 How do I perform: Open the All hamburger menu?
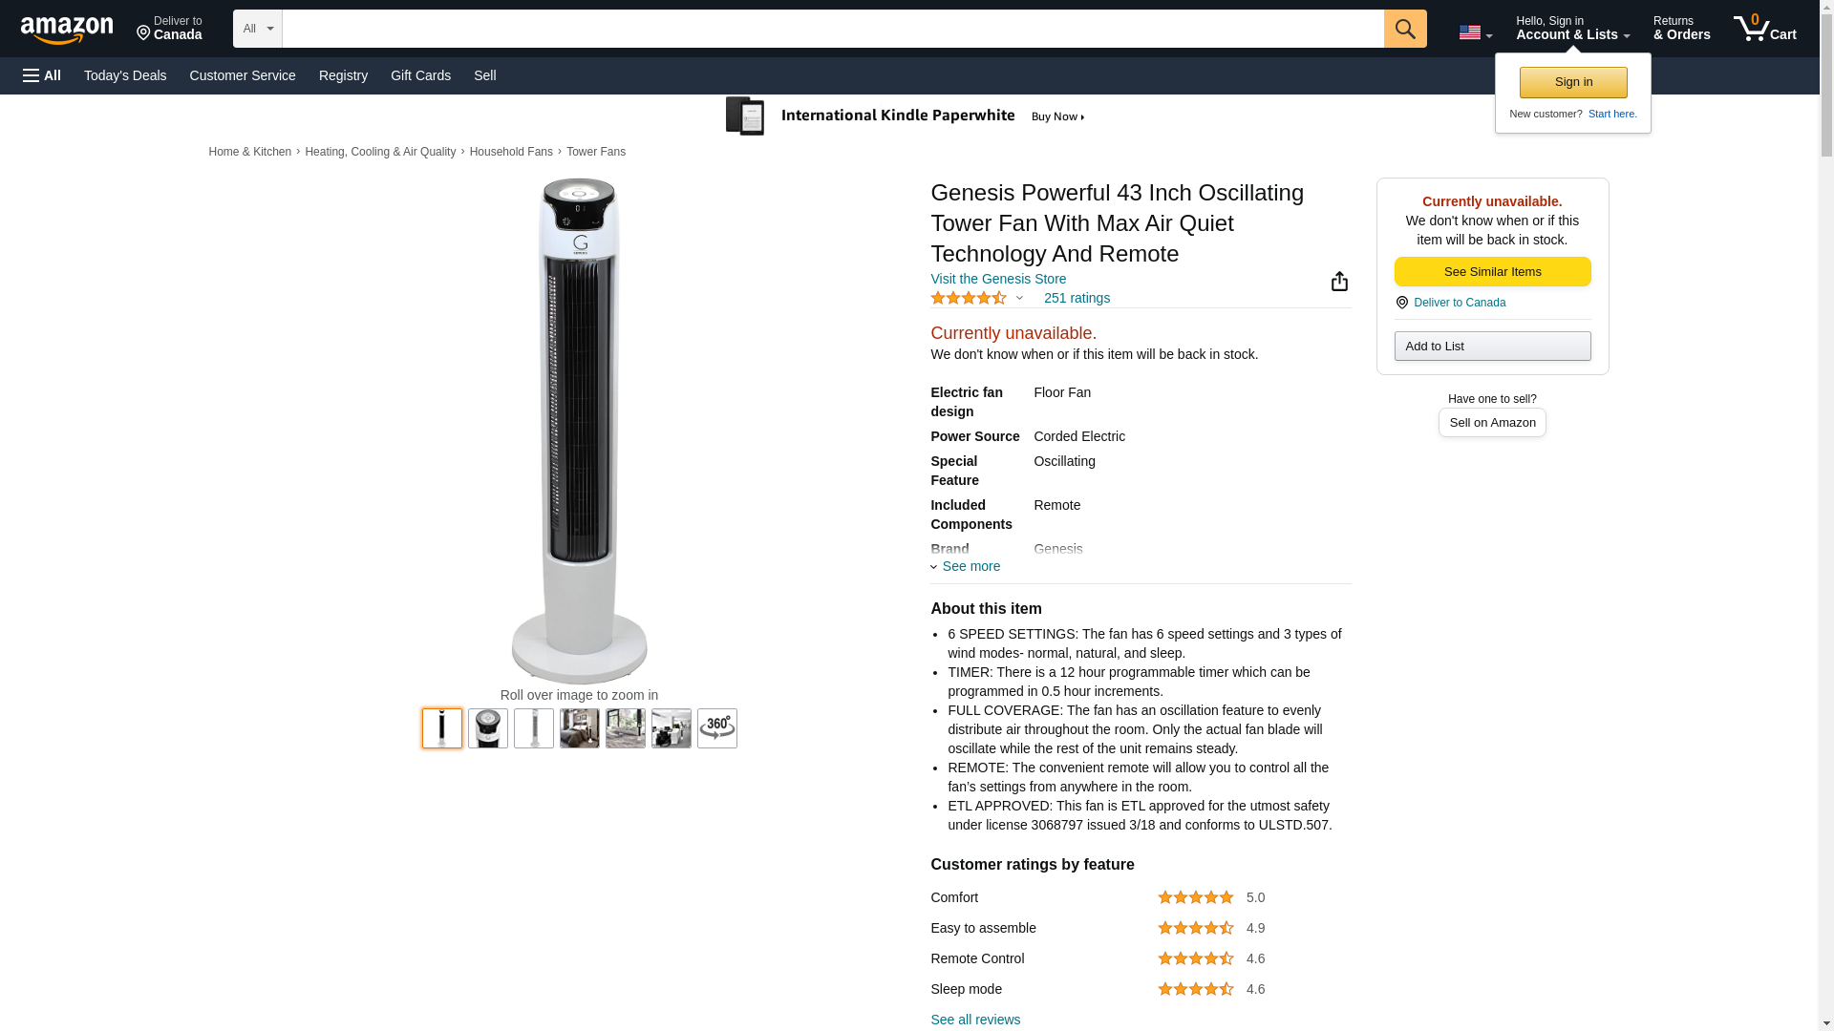coord(42,75)
